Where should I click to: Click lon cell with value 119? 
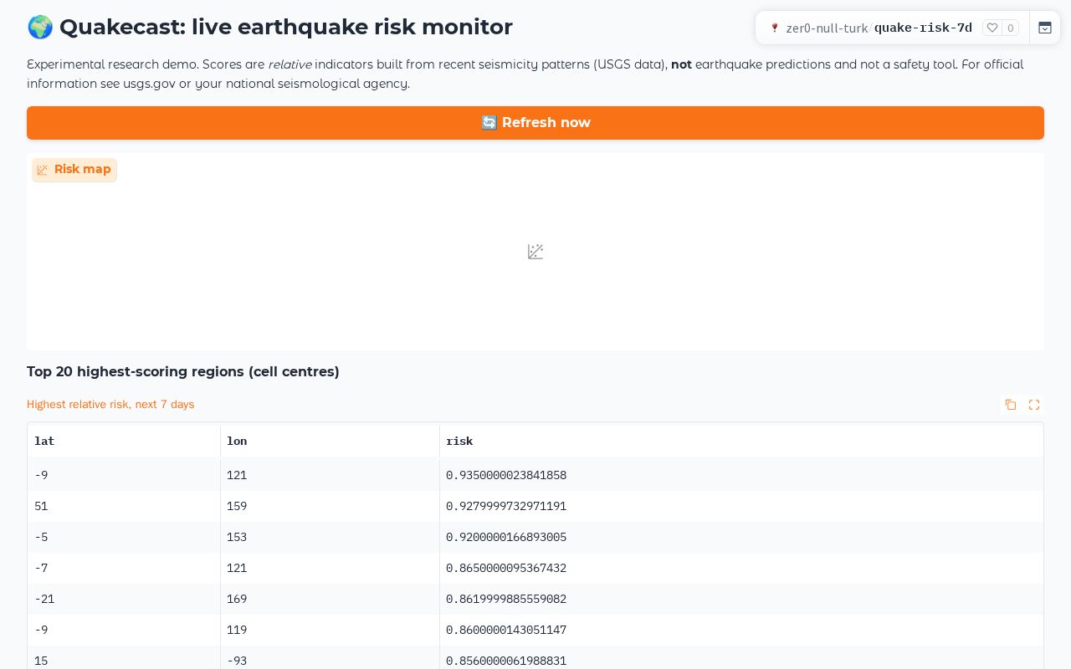[x=330, y=630]
